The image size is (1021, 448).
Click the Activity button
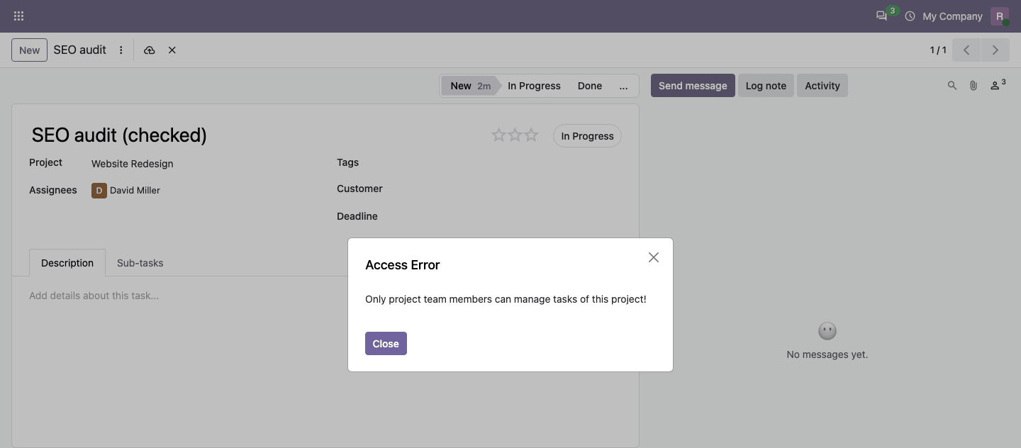[x=822, y=86]
